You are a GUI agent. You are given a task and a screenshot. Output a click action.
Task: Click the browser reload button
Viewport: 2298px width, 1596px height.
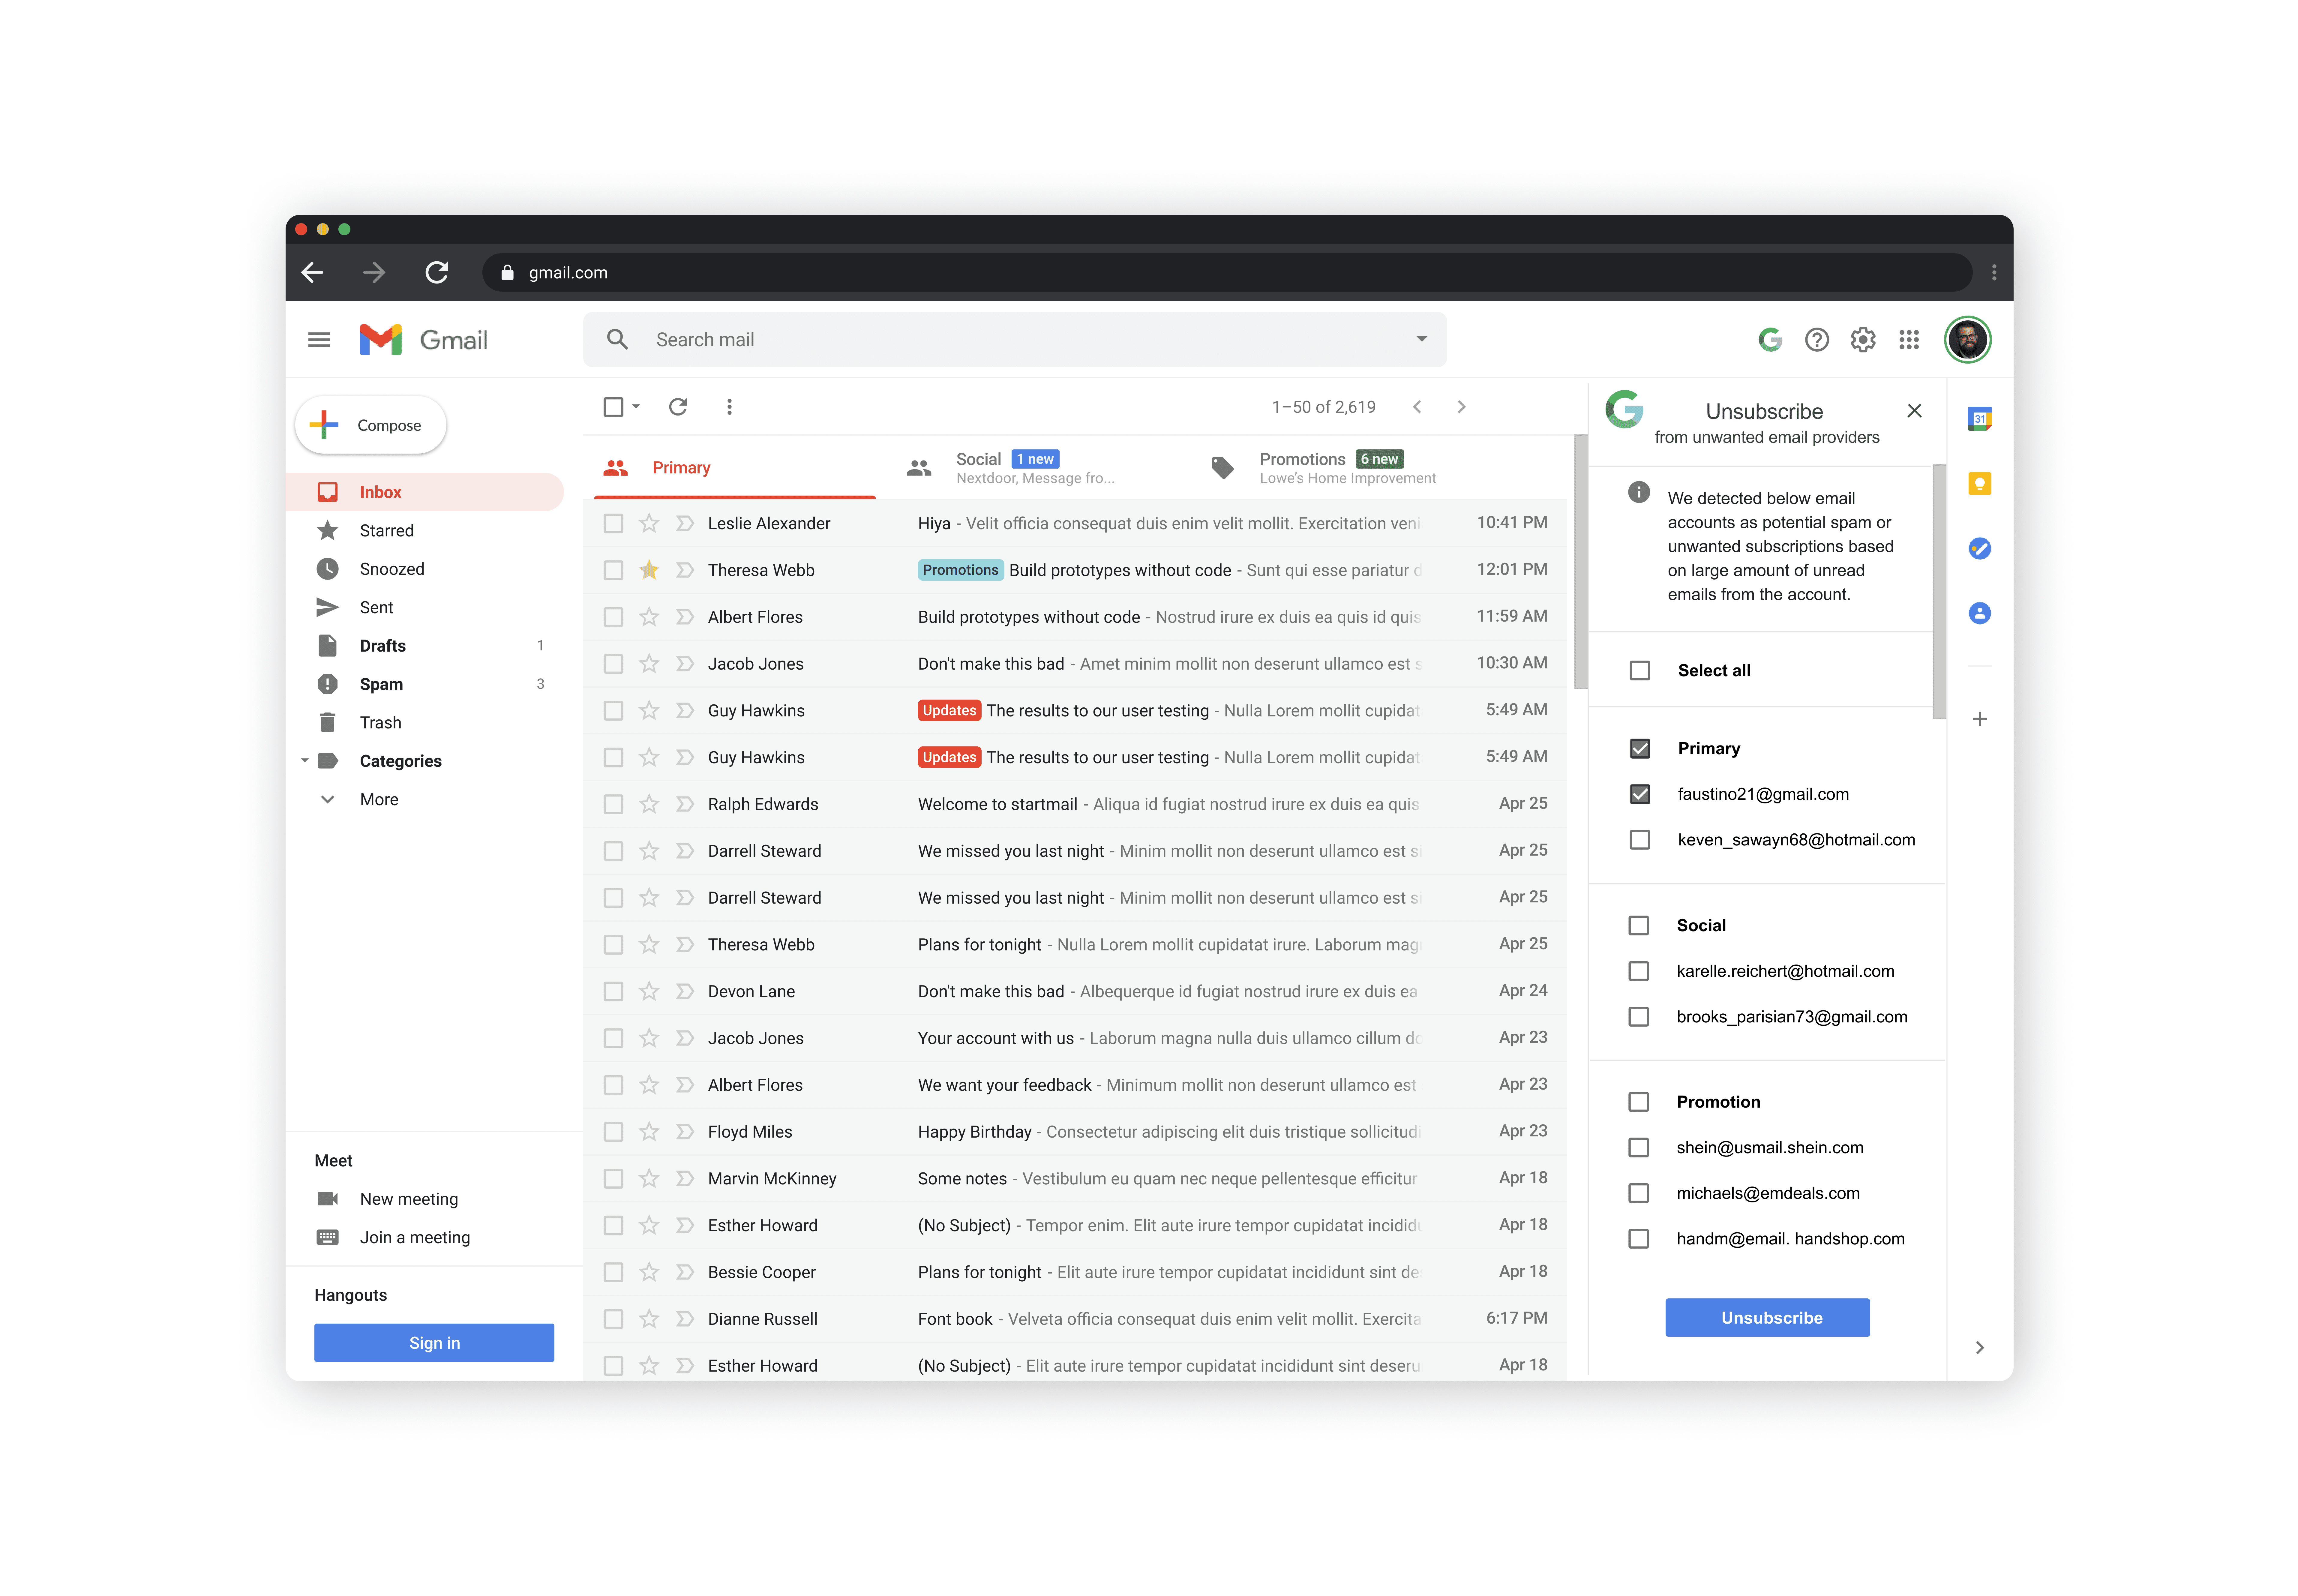point(437,272)
